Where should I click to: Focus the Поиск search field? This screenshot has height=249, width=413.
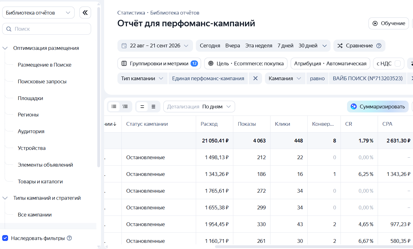tap(46, 29)
